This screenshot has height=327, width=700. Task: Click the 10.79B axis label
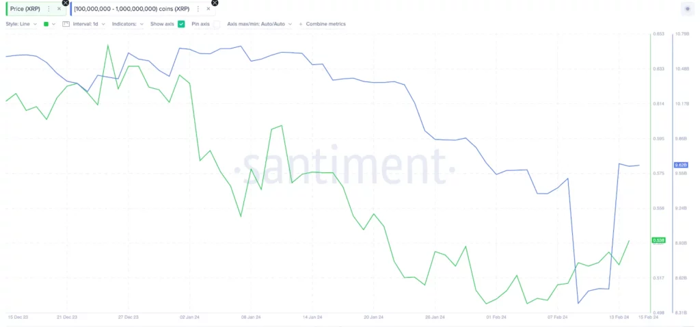click(682, 34)
